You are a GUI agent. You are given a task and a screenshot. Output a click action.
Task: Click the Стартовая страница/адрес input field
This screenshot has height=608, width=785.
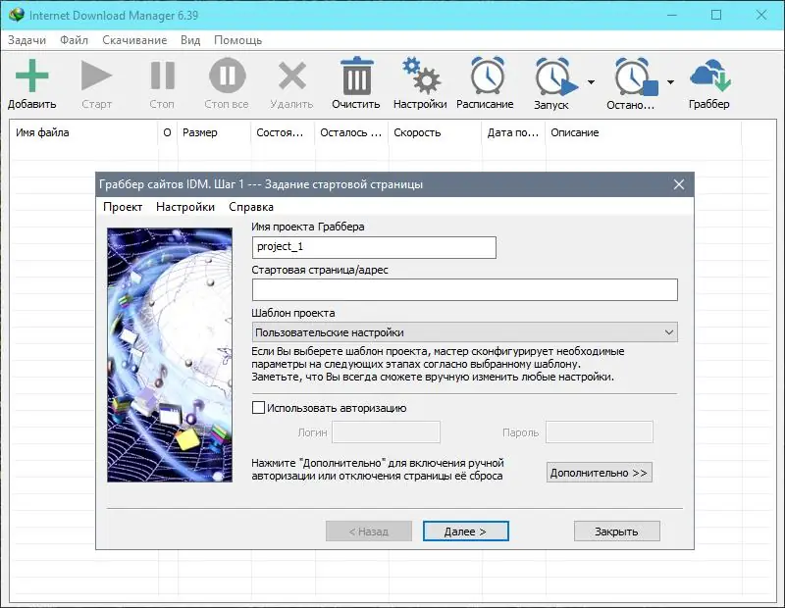tap(466, 289)
